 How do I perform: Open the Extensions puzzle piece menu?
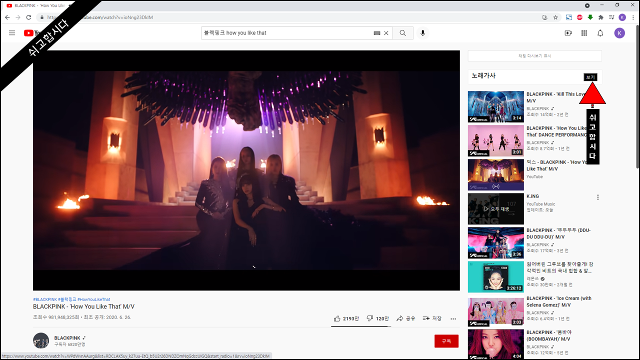pyautogui.click(x=601, y=17)
